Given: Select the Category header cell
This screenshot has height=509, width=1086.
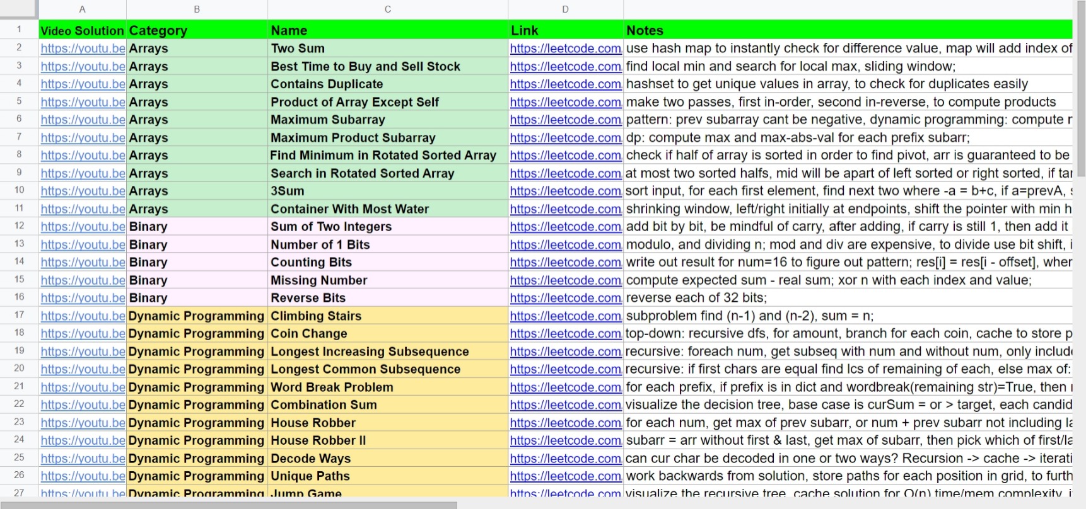Looking at the screenshot, I should (197, 30).
